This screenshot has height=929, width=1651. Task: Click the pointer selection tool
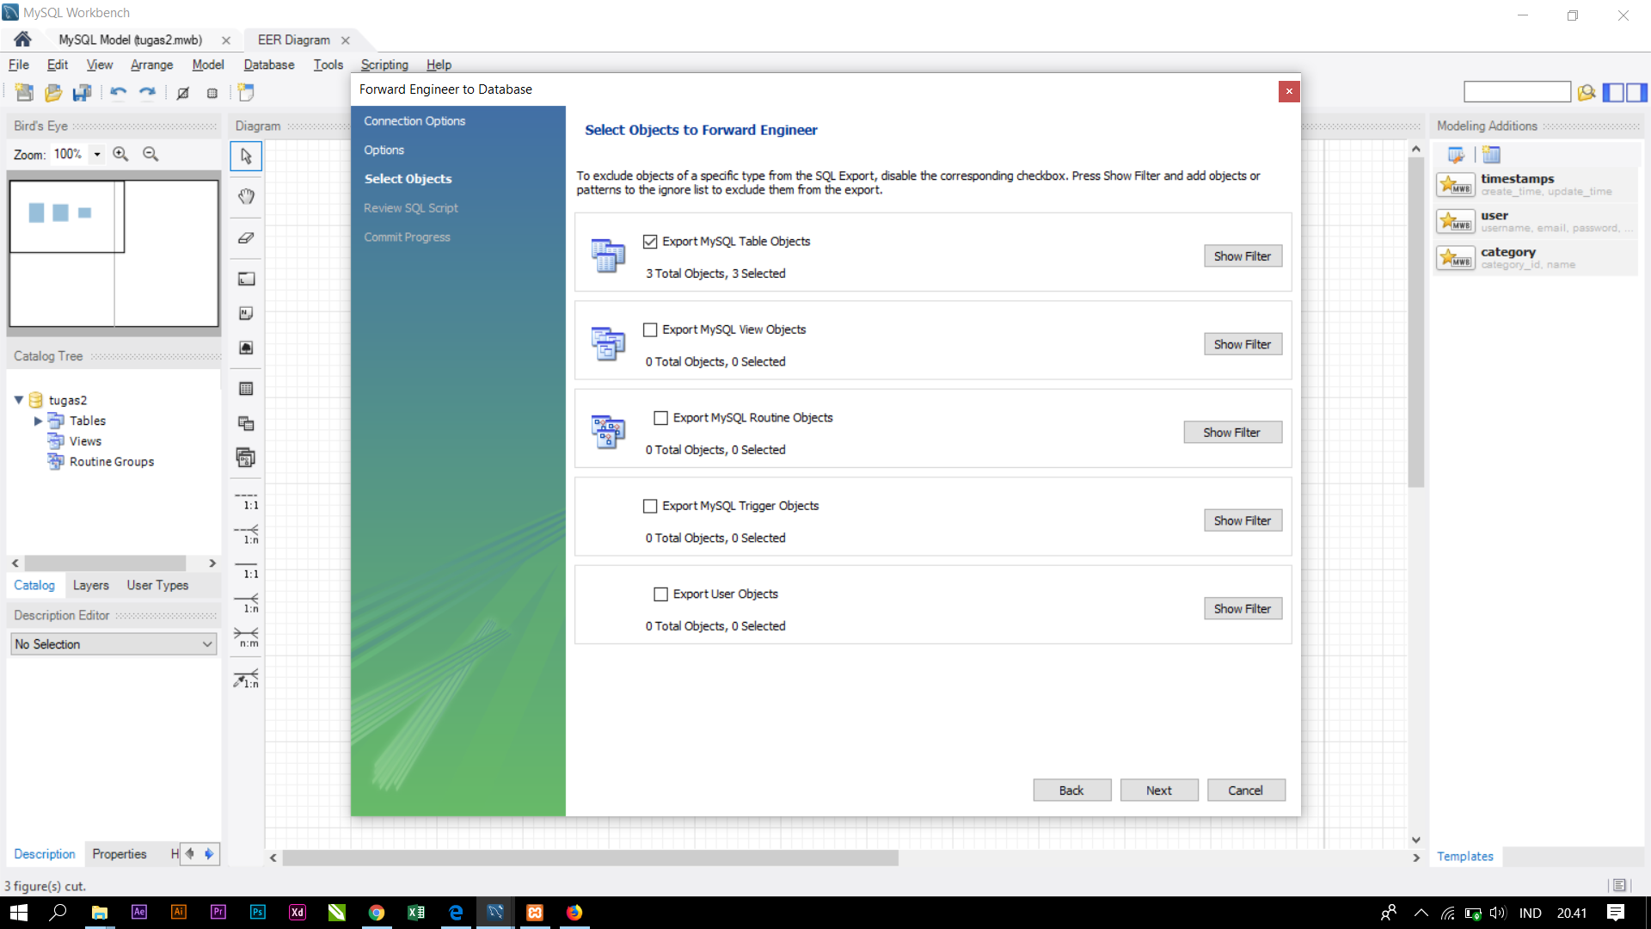coord(246,157)
